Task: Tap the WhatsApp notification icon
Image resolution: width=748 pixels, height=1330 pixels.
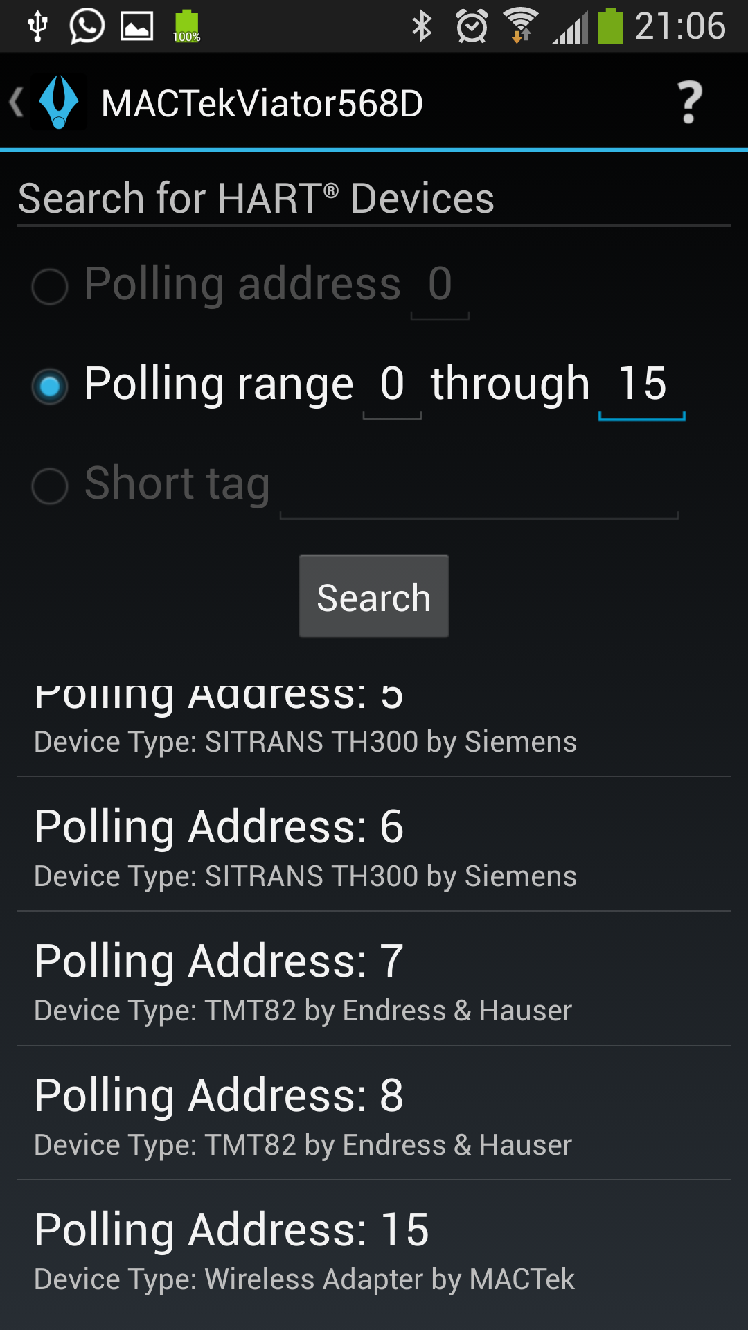Action: click(x=87, y=26)
